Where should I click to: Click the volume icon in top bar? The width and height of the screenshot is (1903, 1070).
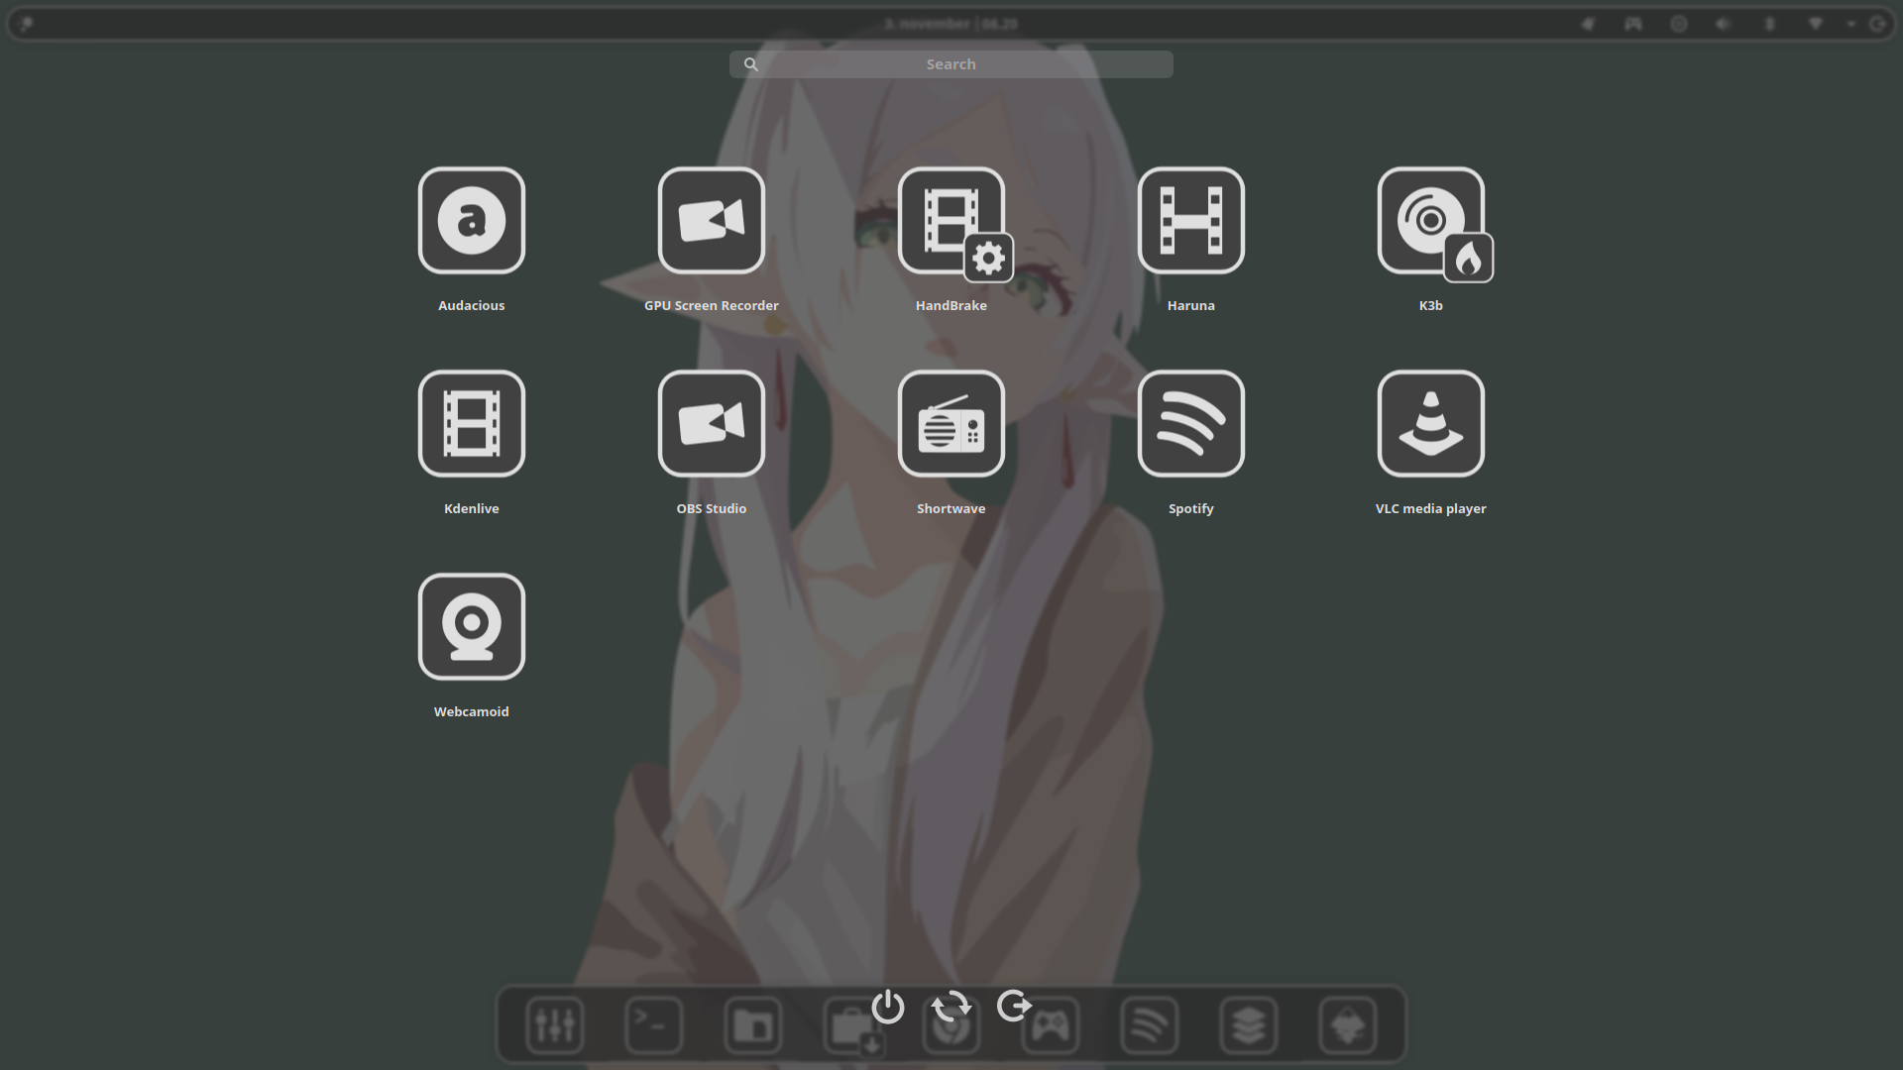click(1724, 24)
